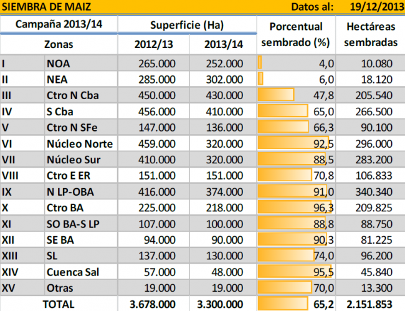Screen dimensions: 405x311
Task: Click the Campaña 2013/14 header
Action: coord(59,26)
